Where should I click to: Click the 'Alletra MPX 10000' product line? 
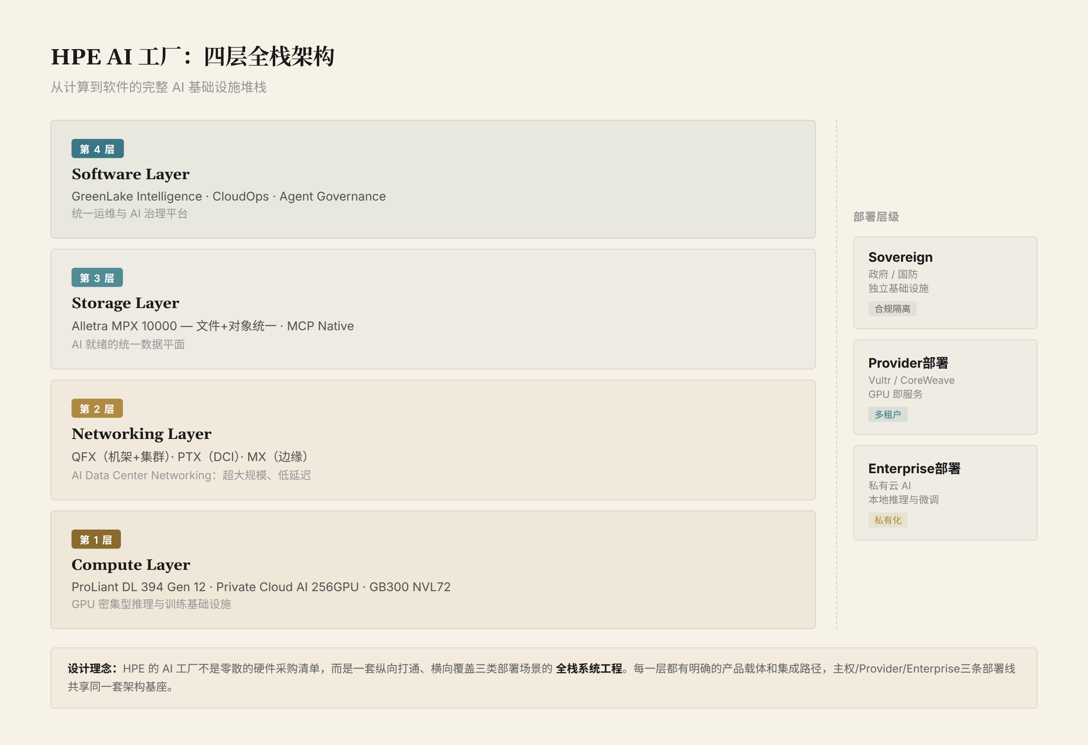point(212,326)
